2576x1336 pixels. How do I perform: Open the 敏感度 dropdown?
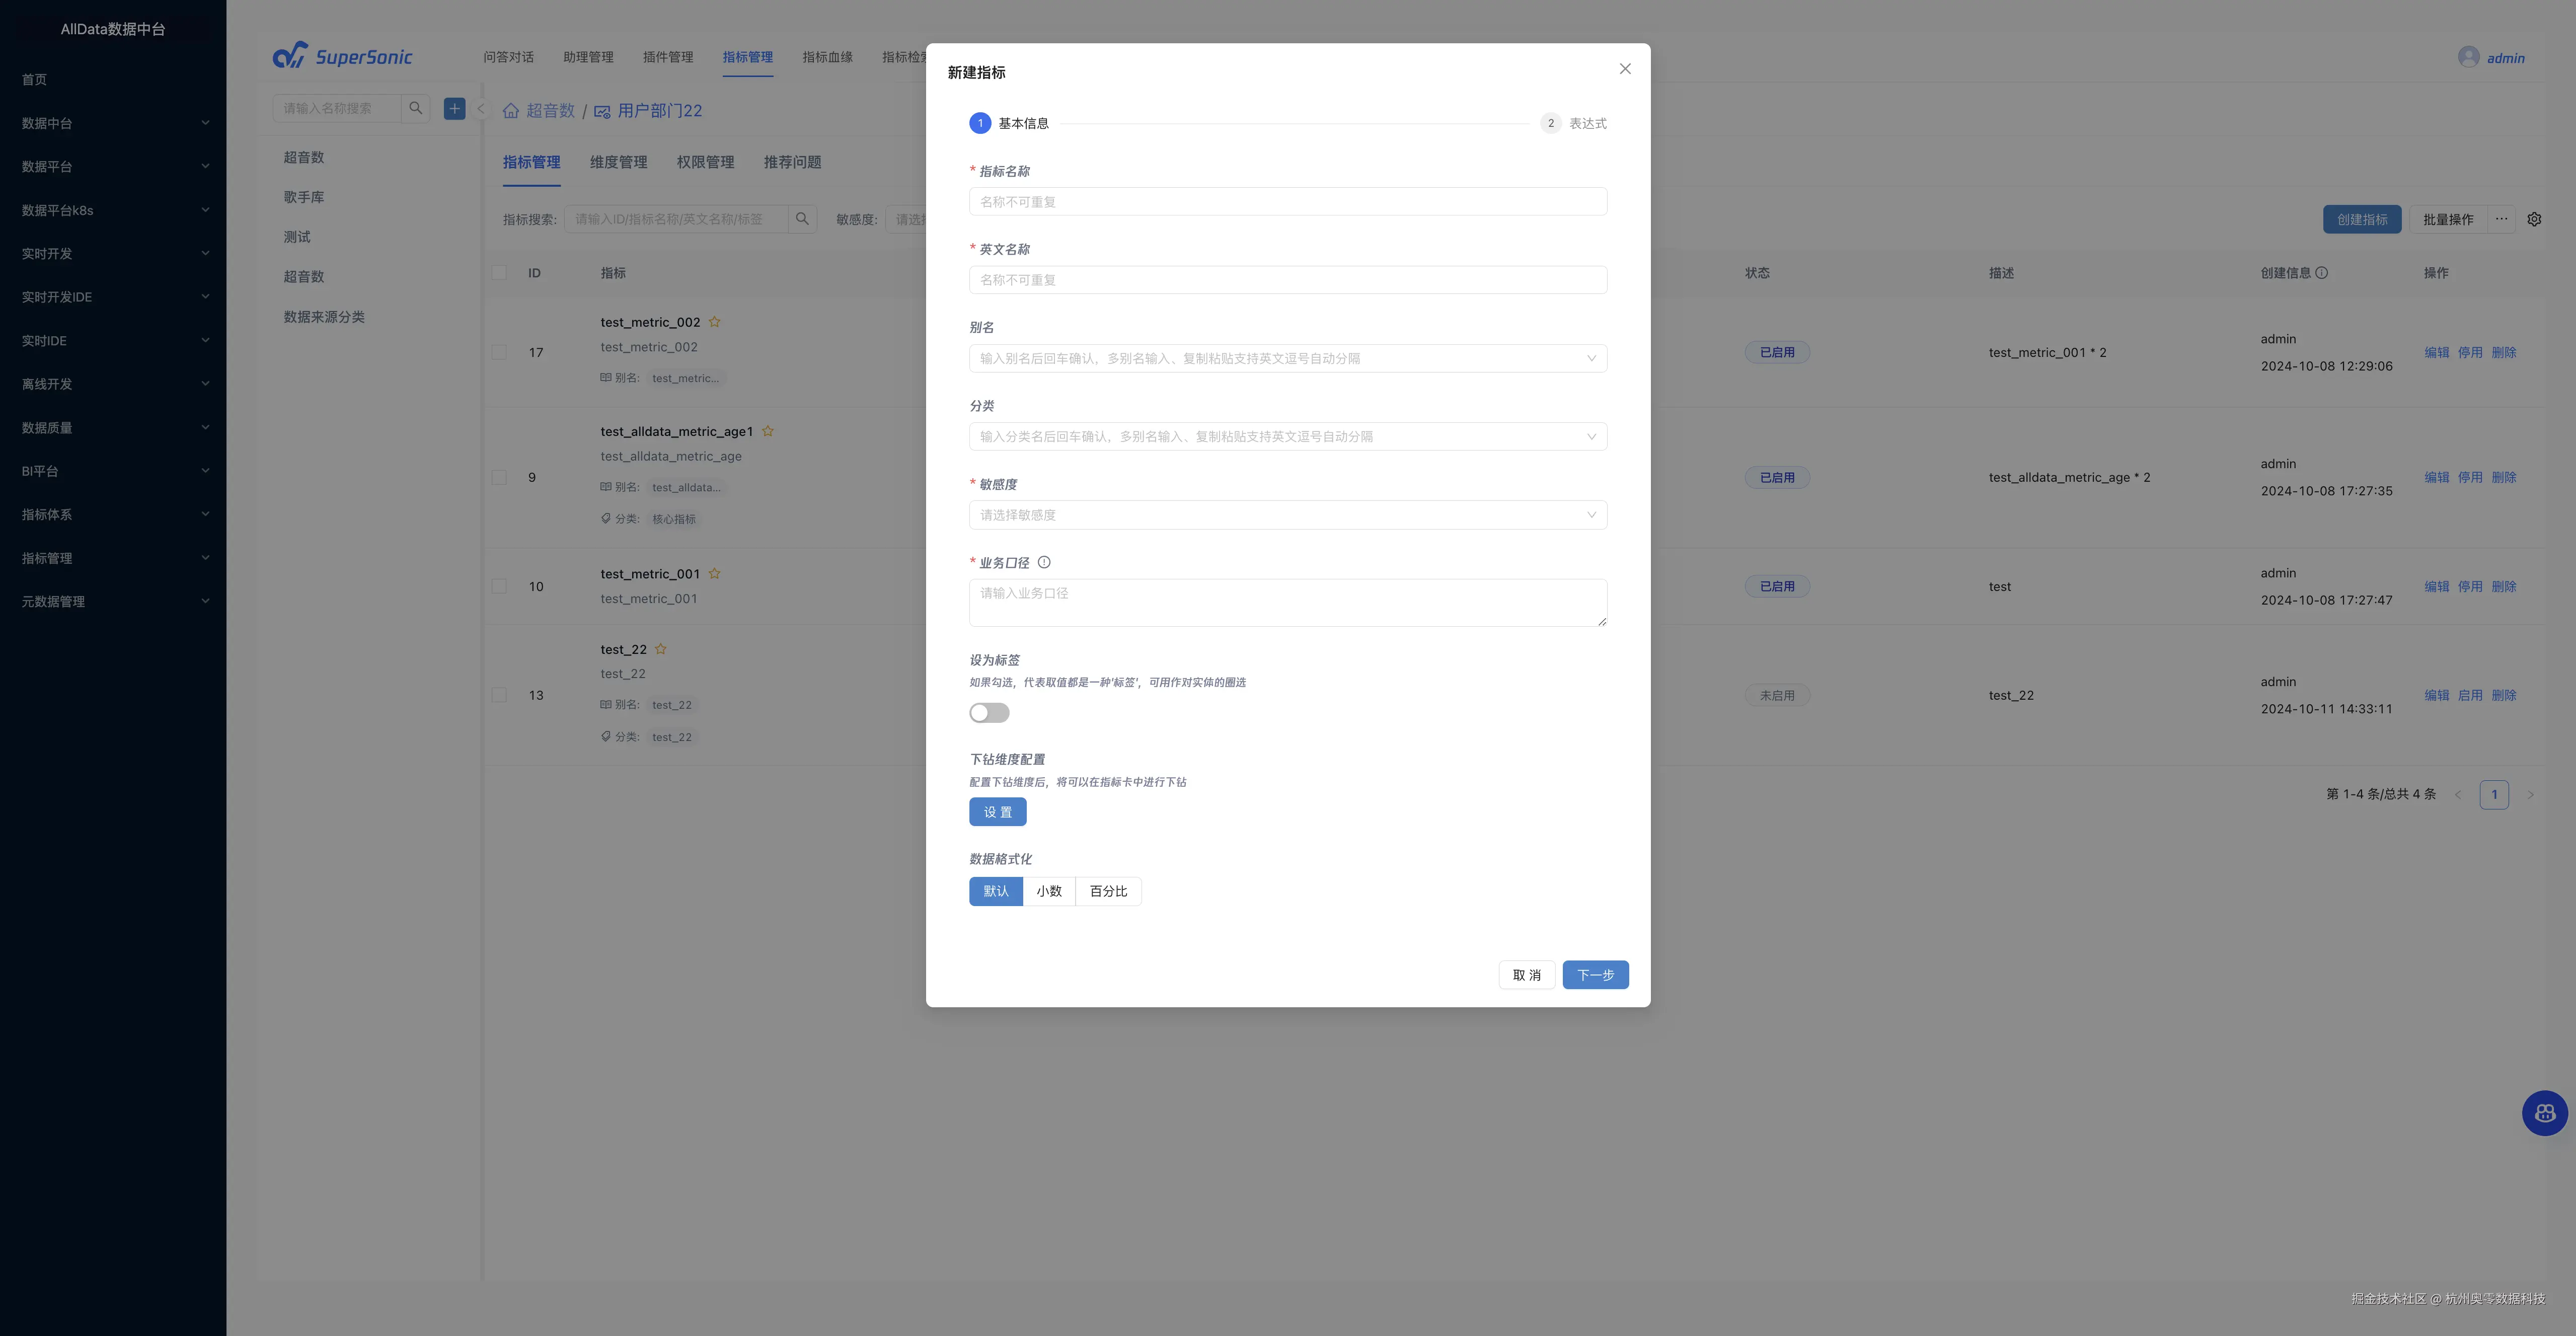tap(1287, 515)
